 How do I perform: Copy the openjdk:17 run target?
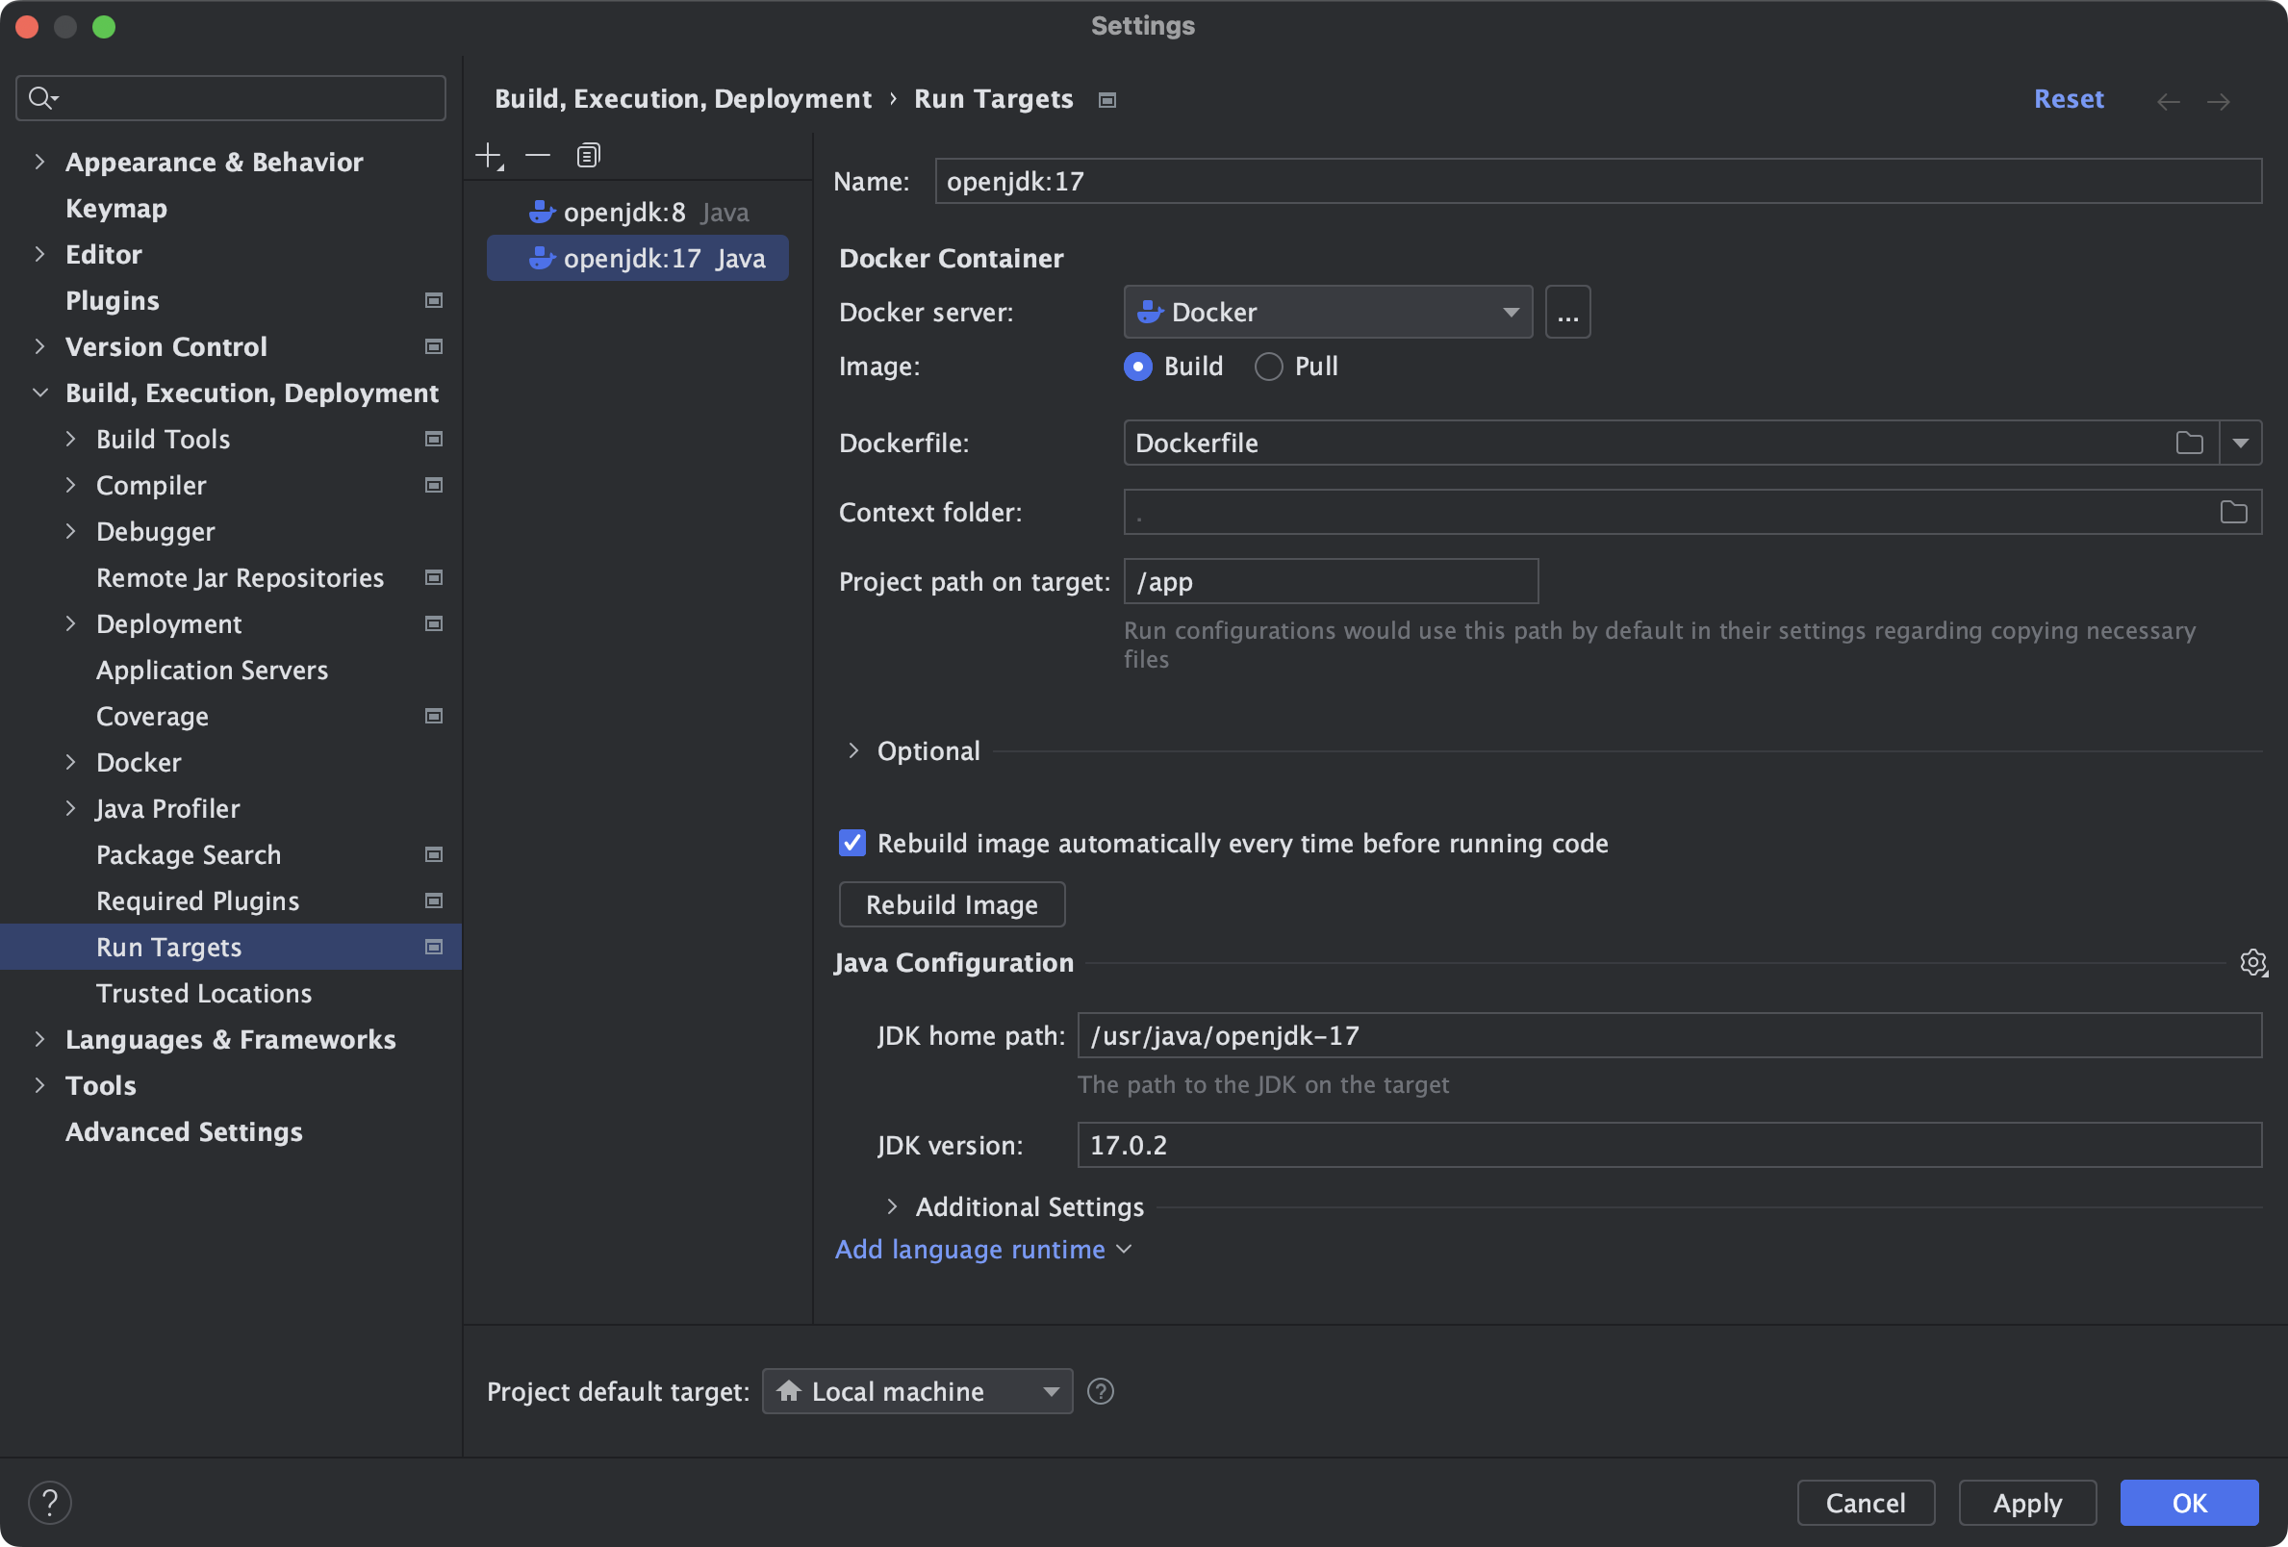(588, 155)
